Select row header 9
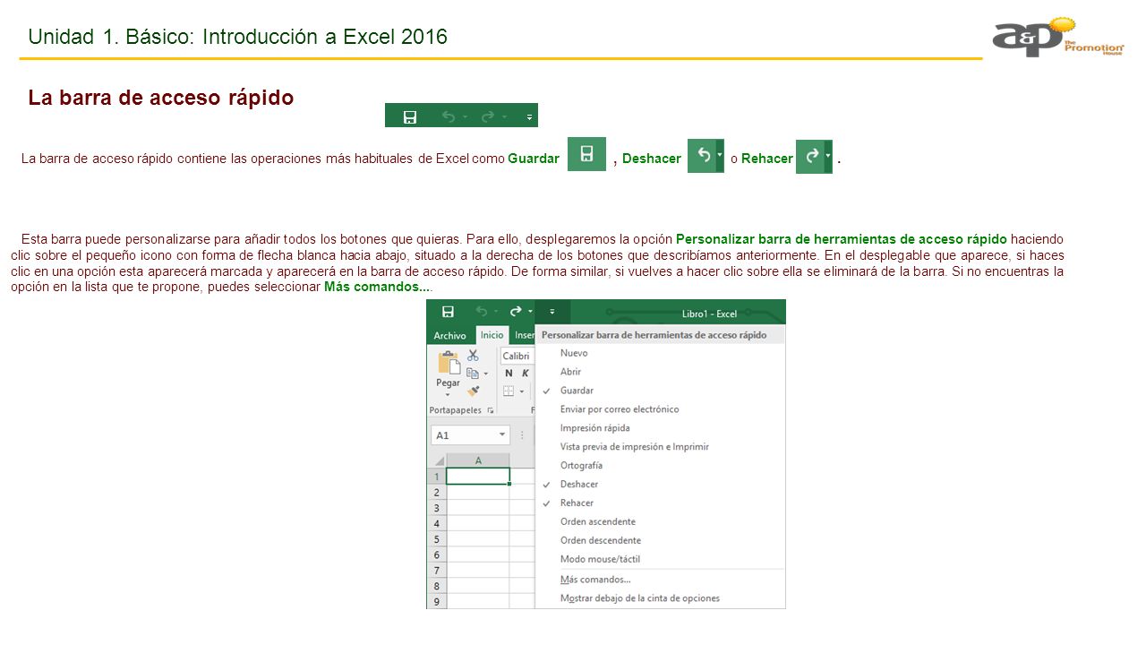Viewport: 1146px width, 645px height. tap(437, 602)
